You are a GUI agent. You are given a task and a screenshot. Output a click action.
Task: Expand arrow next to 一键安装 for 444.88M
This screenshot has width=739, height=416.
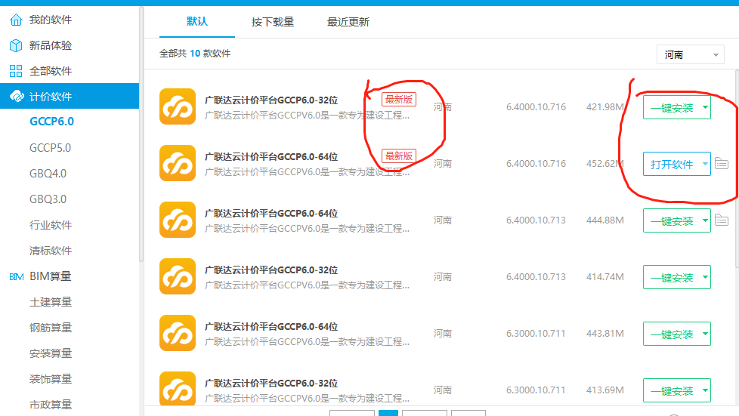tap(705, 220)
